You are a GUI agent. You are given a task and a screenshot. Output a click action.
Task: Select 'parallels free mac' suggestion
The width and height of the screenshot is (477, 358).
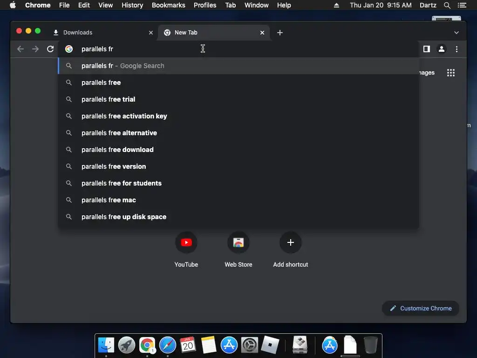click(x=238, y=200)
